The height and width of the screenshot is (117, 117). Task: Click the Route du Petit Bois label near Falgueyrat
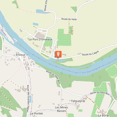[100, 93]
